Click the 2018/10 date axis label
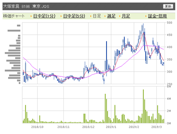Screen dimensions: 177x134 point(37,127)
